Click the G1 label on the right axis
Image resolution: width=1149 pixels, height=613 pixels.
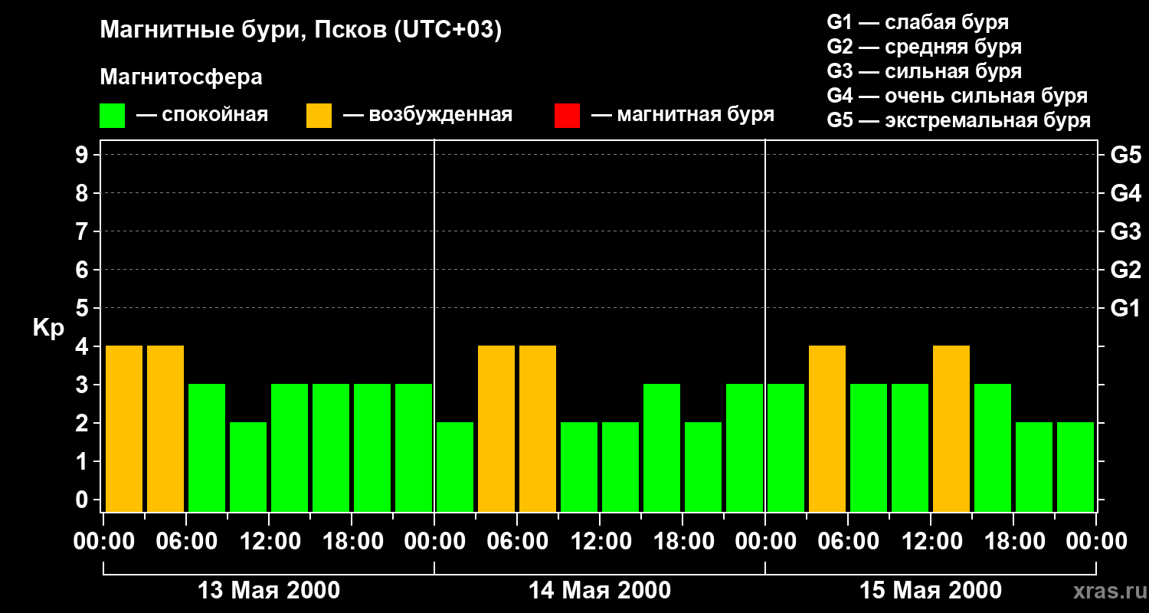(x=1125, y=309)
